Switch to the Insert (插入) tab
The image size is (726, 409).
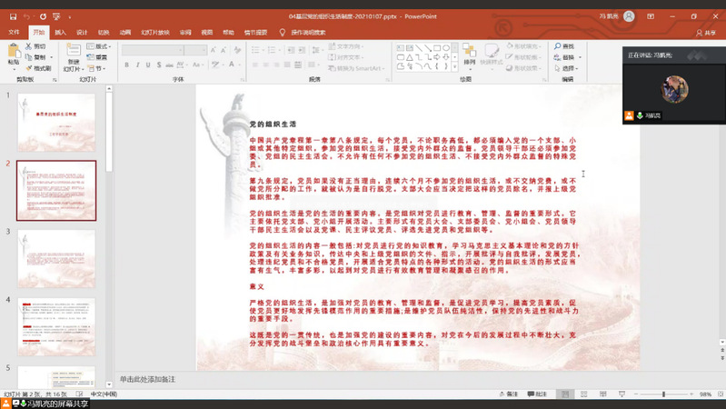(x=60, y=32)
